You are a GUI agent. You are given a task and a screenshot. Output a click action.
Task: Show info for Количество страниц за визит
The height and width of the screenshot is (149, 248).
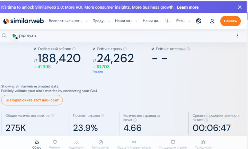[x=135, y=120]
